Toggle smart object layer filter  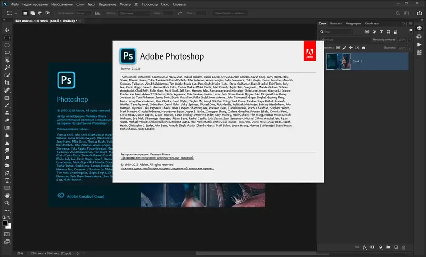[x=395, y=32]
